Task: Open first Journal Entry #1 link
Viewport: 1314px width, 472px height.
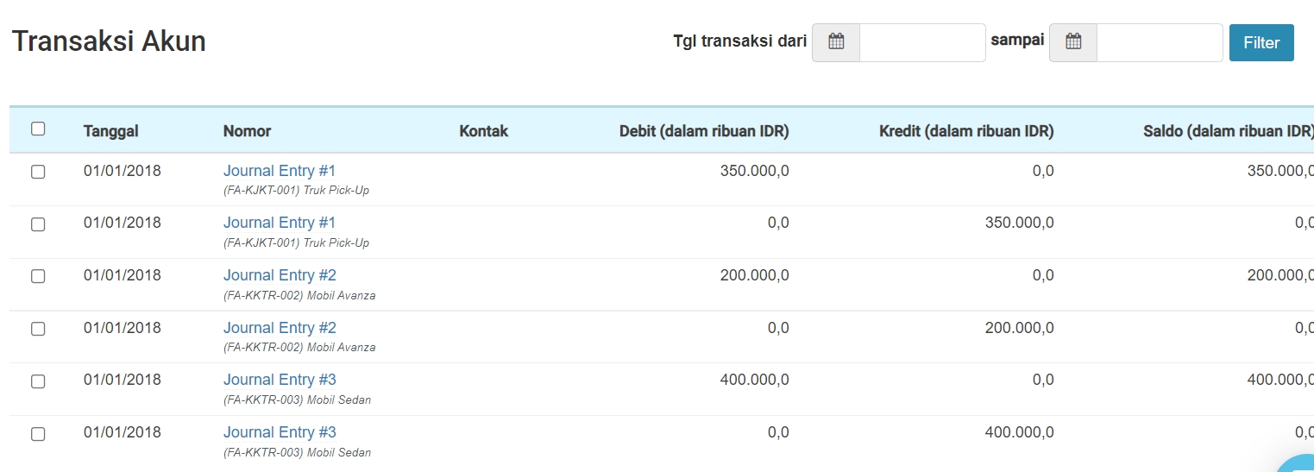Action: [280, 171]
